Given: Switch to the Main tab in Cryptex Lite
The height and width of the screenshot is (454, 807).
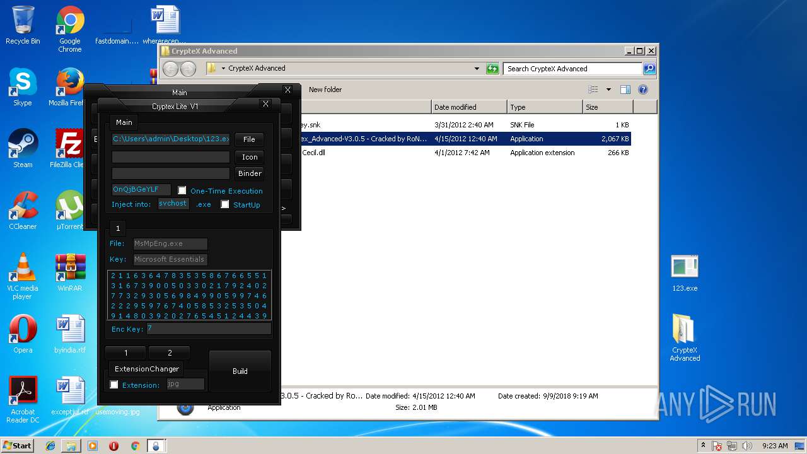Looking at the screenshot, I should click(x=124, y=122).
